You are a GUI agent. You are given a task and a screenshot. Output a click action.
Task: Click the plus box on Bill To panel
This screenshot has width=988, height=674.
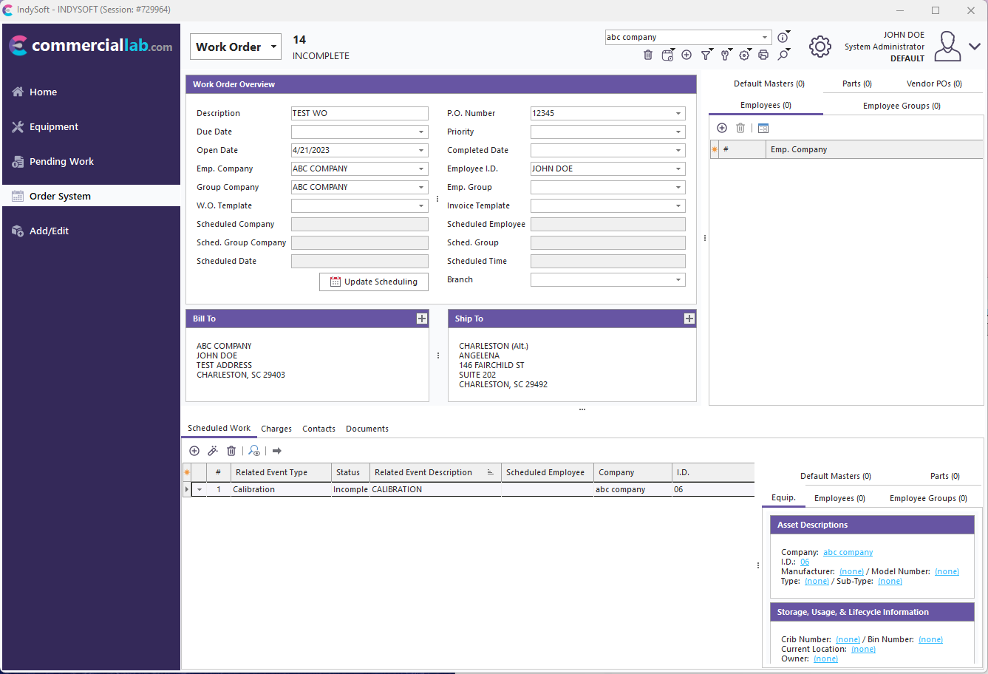tap(422, 319)
